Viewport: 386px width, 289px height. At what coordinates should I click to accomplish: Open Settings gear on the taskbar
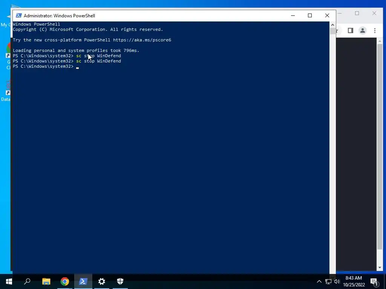[102, 281]
